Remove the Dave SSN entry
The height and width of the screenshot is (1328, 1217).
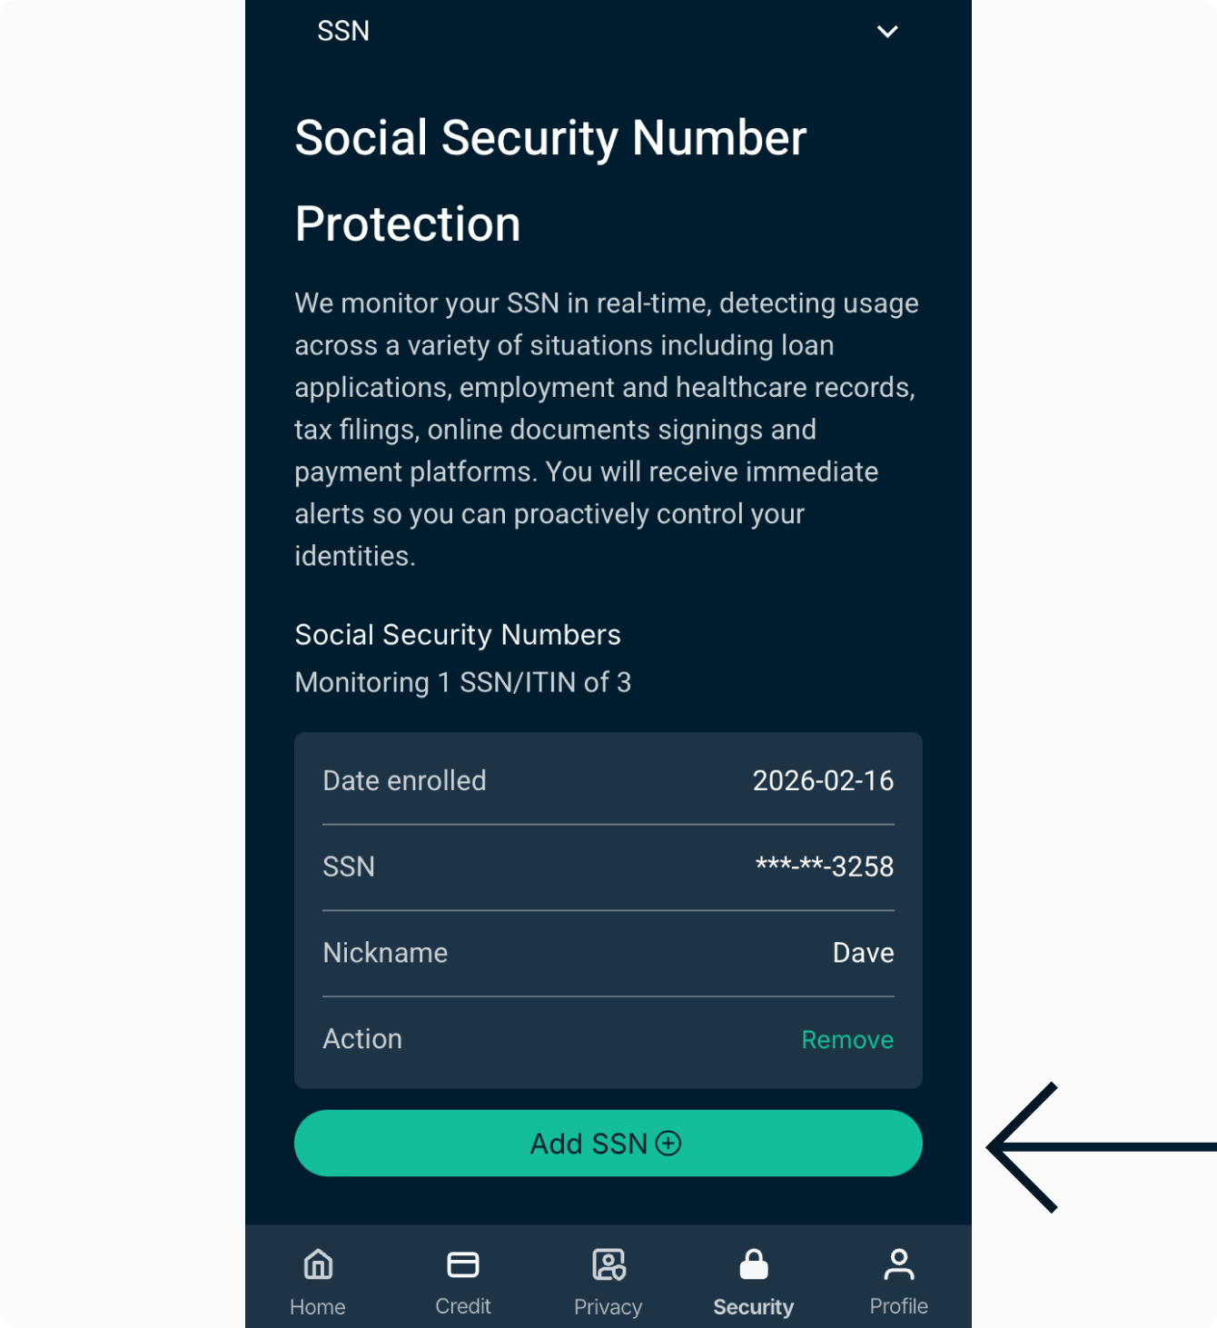tap(846, 1039)
